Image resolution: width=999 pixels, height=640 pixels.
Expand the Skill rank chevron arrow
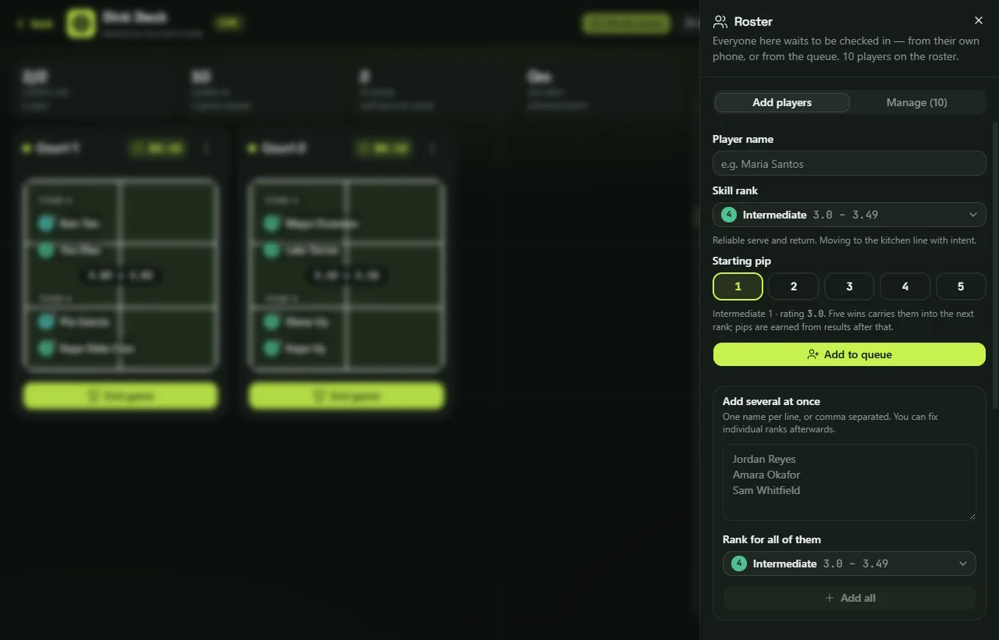[x=973, y=215]
